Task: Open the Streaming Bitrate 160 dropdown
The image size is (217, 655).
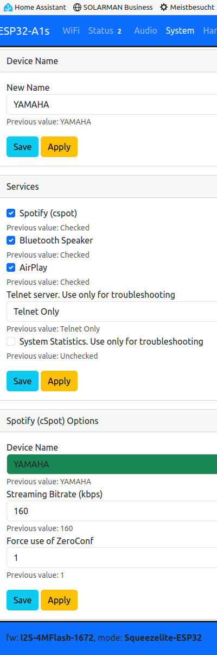Action: click(112, 511)
